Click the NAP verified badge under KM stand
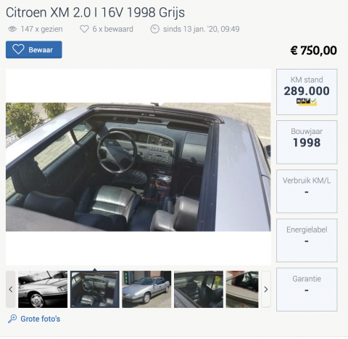This screenshot has width=348, height=339. [x=307, y=101]
